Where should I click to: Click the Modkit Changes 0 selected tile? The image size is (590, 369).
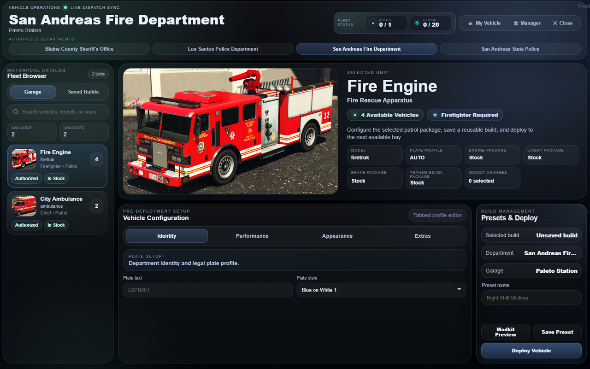tap(492, 178)
